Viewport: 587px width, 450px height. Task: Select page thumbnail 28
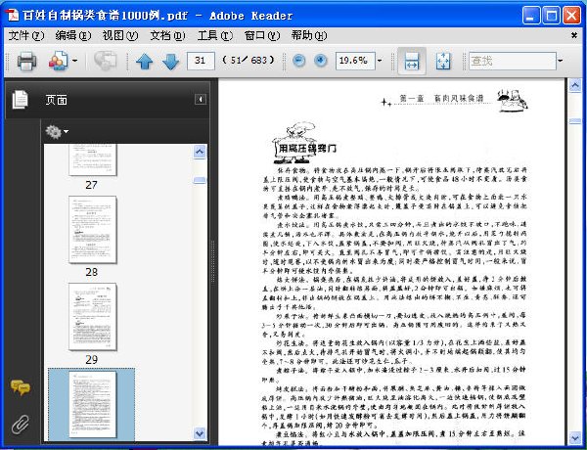click(93, 230)
